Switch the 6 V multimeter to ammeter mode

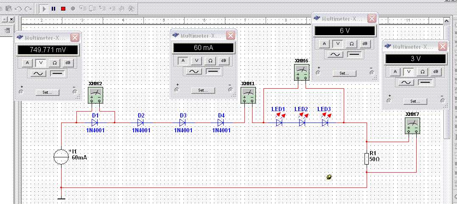point(324,43)
